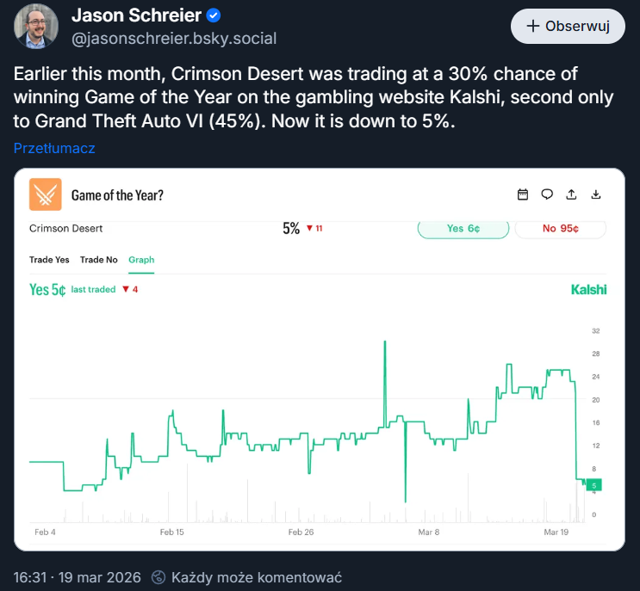Click the share upload icon

pos(570,194)
